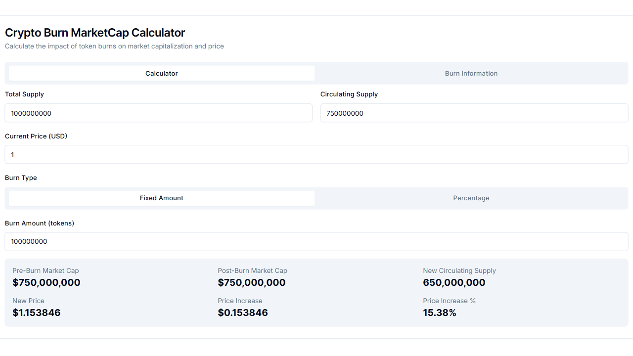Click the Total Supply input field
Image resolution: width=633 pixels, height=356 pixels.
pos(158,113)
